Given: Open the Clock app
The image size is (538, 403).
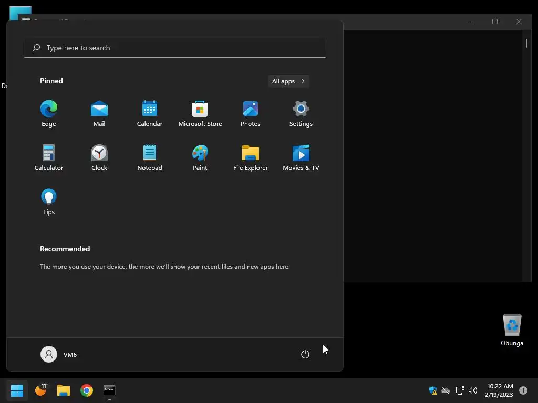Looking at the screenshot, I should (x=99, y=157).
